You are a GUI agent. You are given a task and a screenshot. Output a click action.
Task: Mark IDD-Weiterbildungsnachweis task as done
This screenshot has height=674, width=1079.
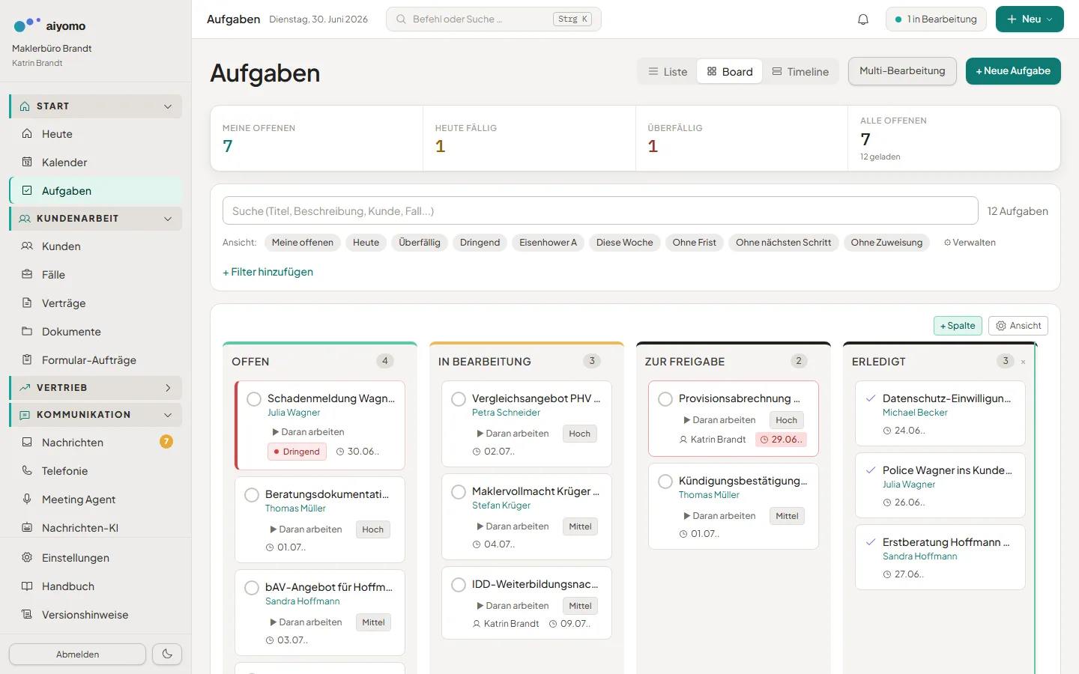[459, 585]
